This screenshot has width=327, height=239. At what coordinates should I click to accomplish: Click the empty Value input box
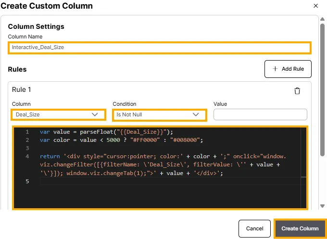pyautogui.click(x=260, y=114)
